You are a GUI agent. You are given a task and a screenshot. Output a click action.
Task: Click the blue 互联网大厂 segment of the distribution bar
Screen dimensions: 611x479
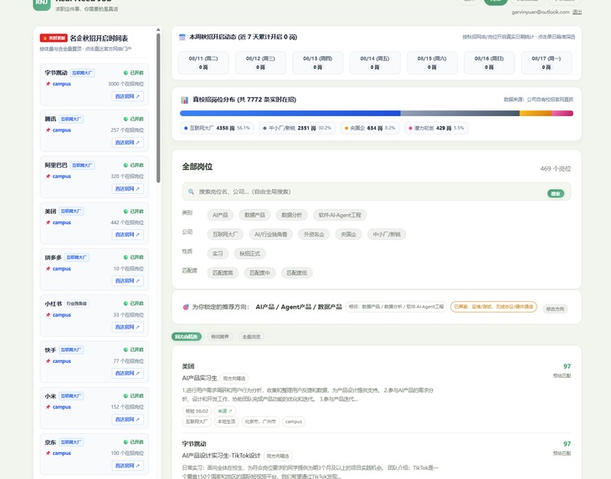[x=290, y=113]
